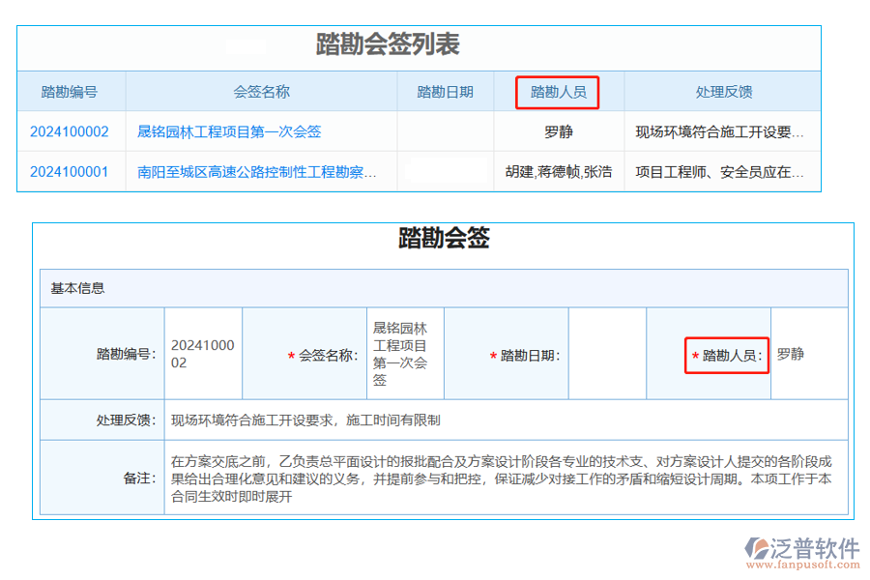Click the 踏勘日期 column header

pos(445,91)
